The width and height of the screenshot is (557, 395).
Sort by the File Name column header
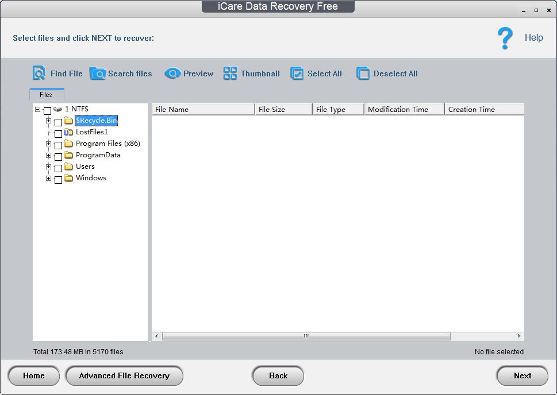(203, 109)
